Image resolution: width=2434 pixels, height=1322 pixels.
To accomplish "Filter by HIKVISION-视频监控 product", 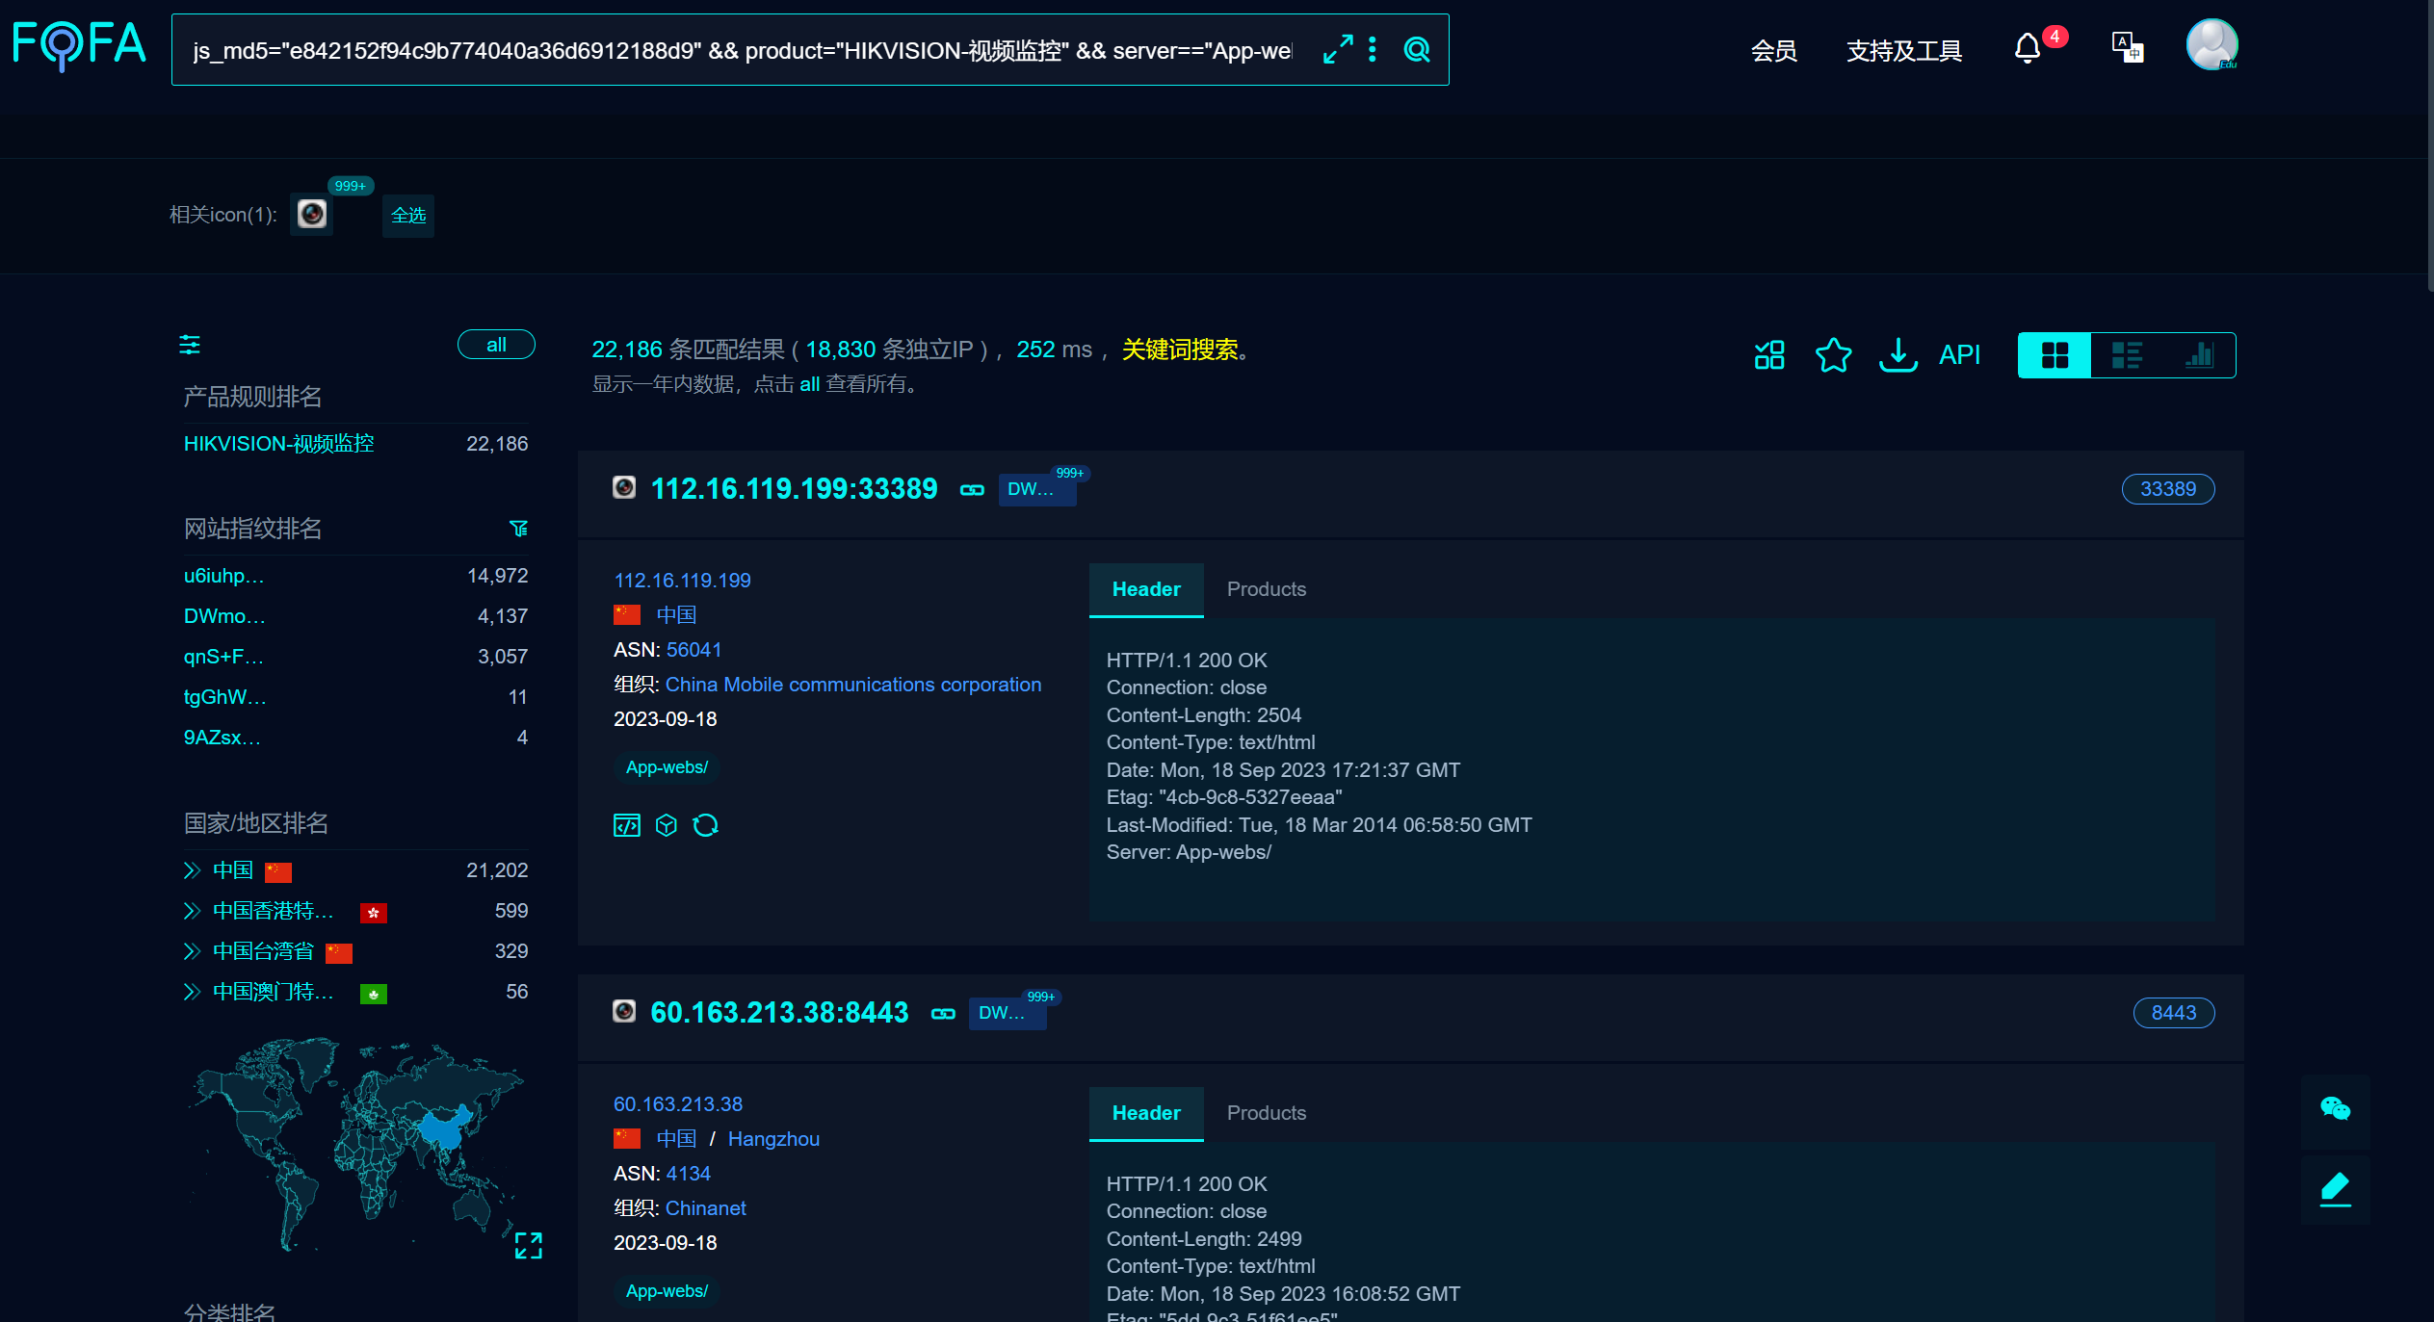I will (x=279, y=444).
